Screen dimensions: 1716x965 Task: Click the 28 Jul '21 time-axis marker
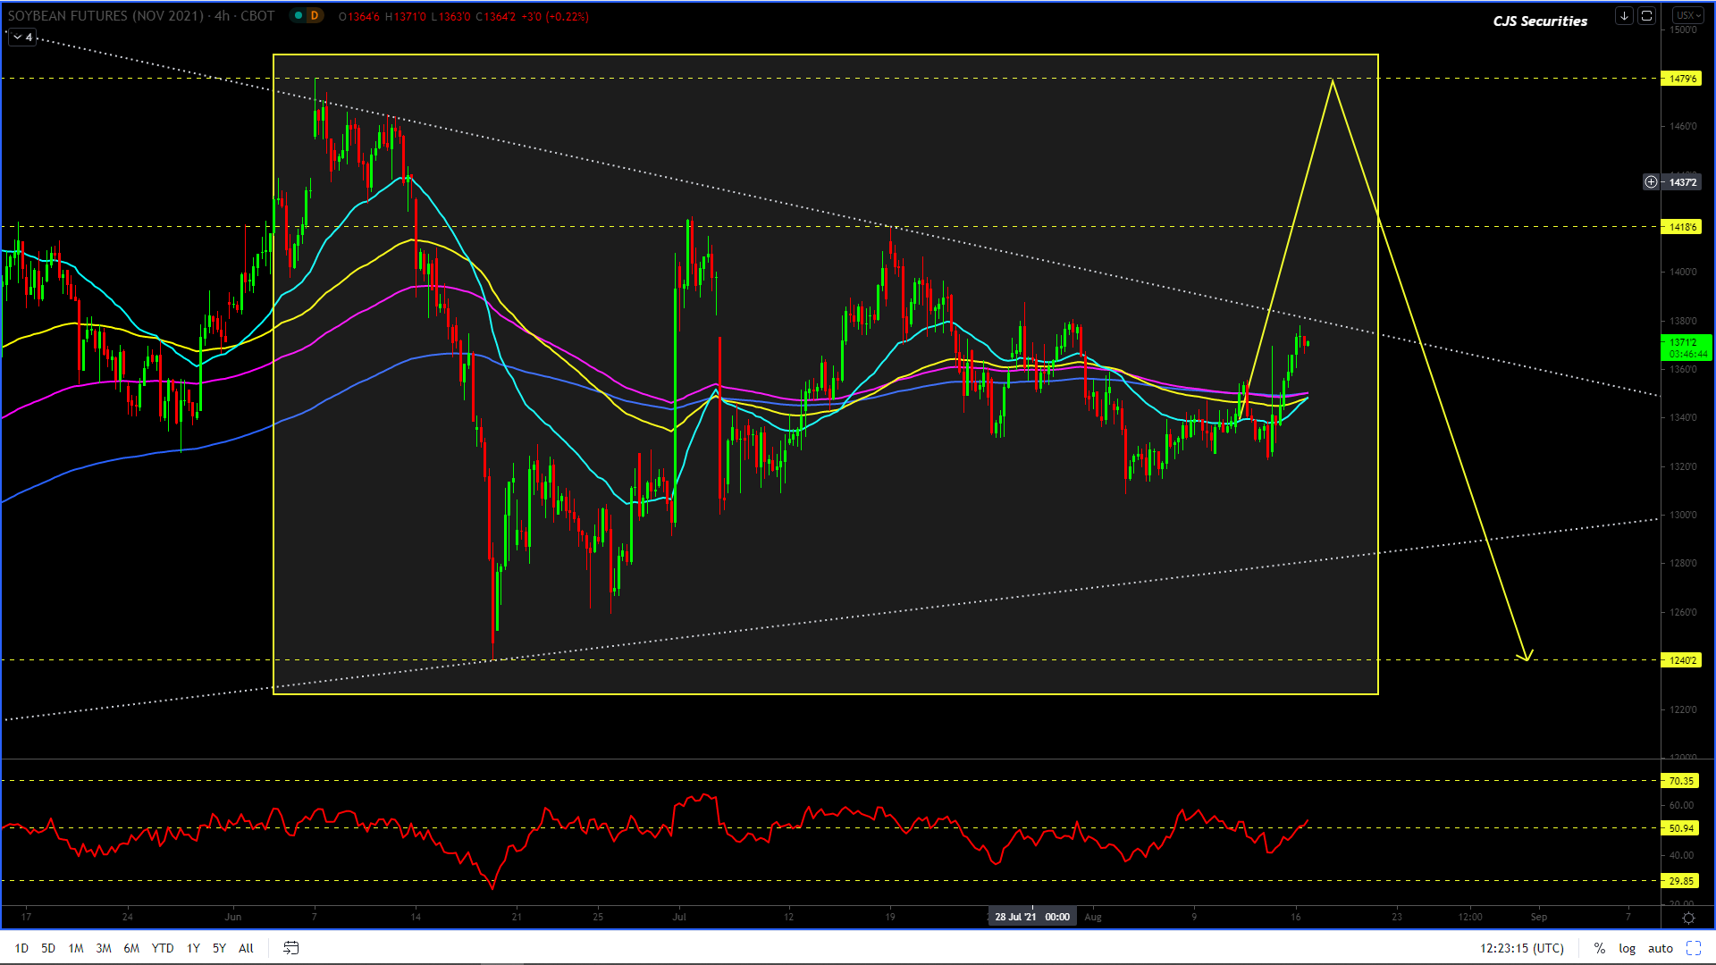tap(1031, 917)
